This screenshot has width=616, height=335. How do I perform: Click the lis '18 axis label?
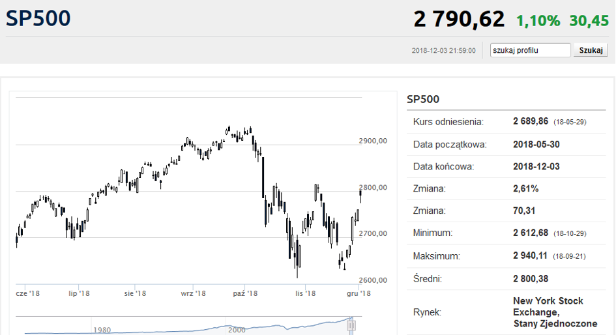pos(306,293)
